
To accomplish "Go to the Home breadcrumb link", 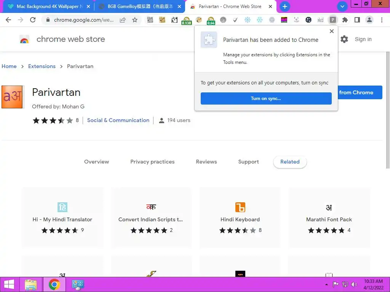I will [9, 66].
